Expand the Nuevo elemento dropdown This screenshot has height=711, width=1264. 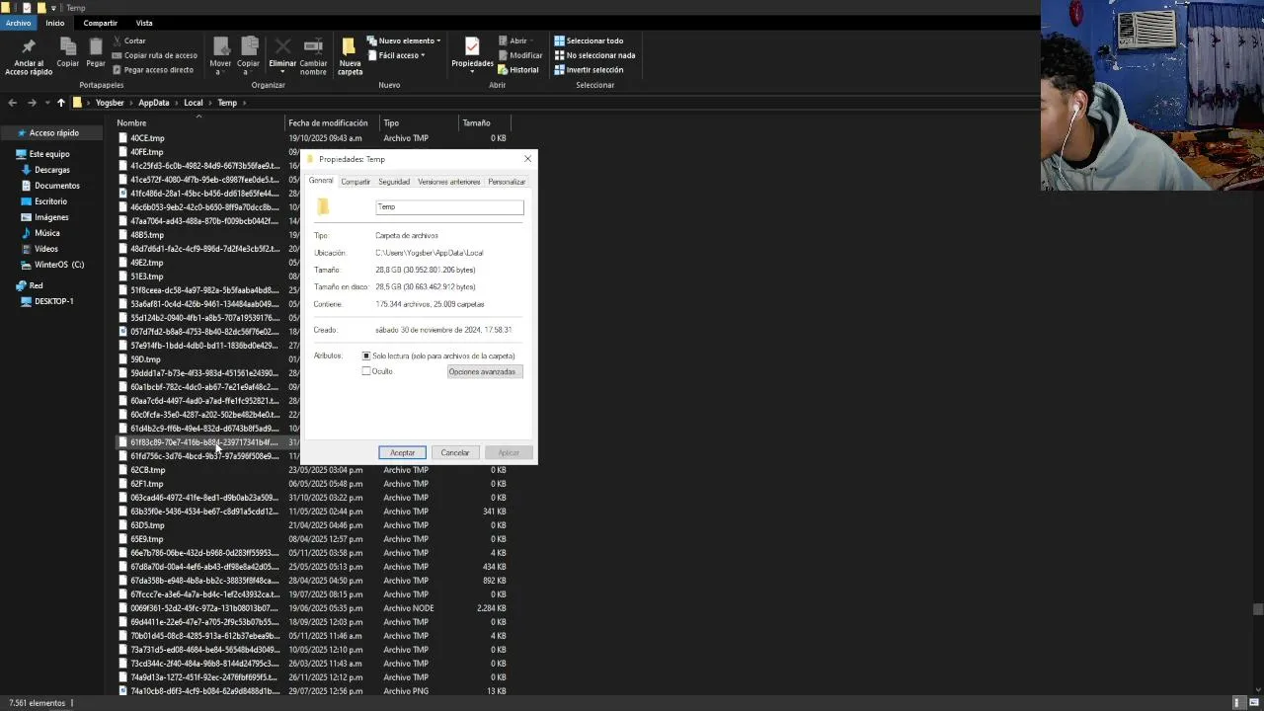click(x=404, y=40)
